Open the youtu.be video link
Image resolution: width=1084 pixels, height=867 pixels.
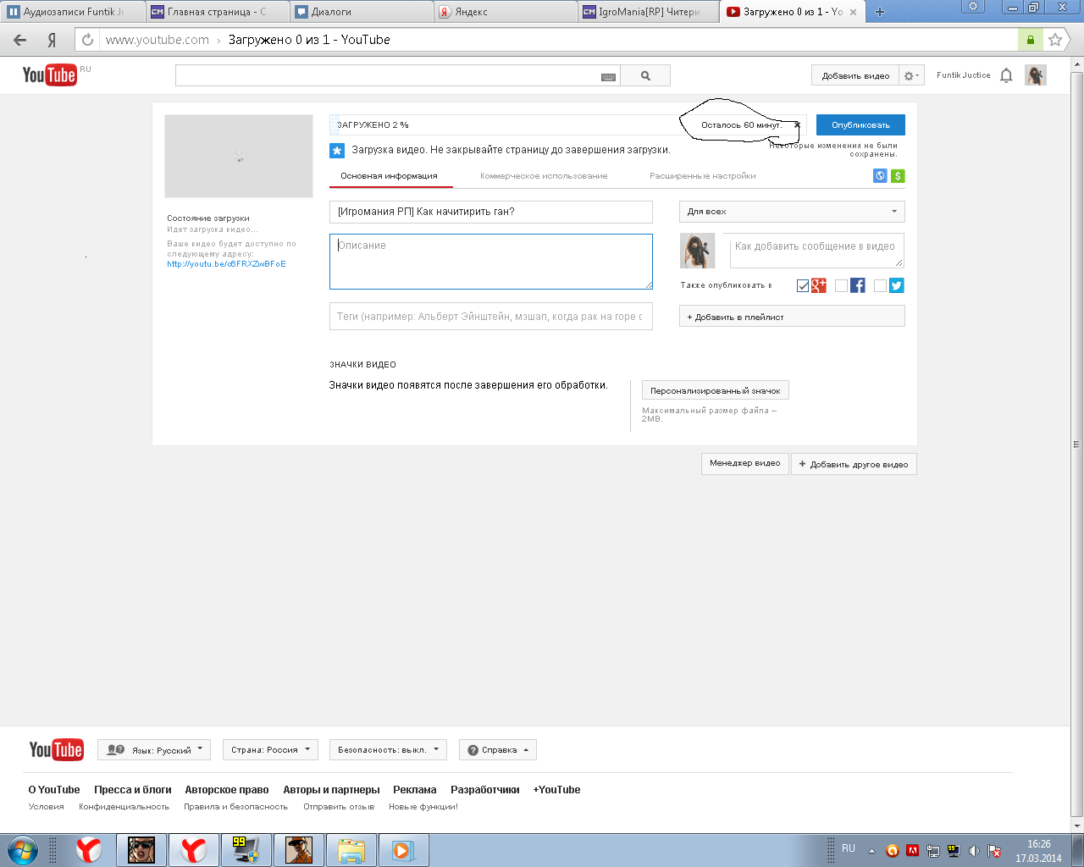(x=226, y=264)
